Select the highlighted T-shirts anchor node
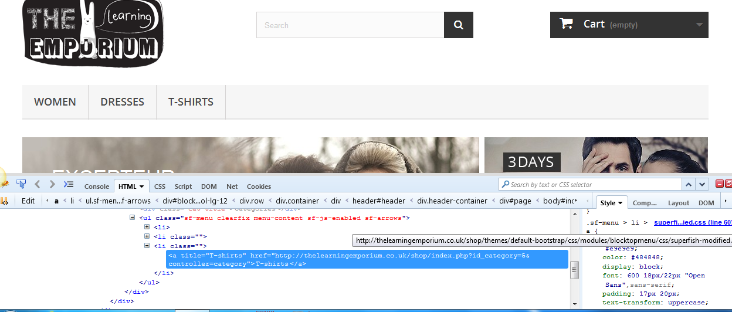 click(x=367, y=259)
